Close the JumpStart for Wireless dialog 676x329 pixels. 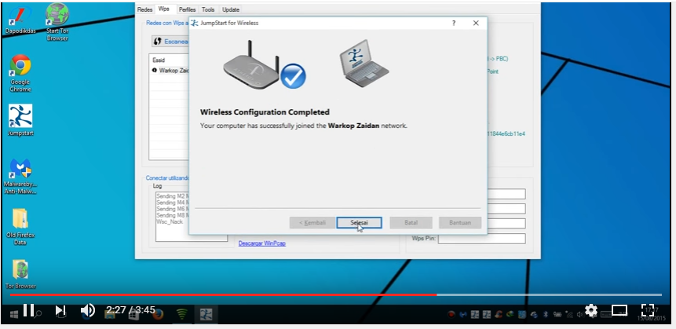coord(476,23)
